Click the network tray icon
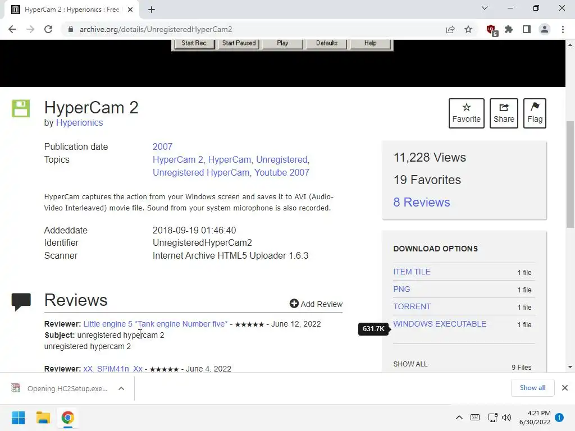Viewport: 575px width, 431px height. tap(492, 418)
